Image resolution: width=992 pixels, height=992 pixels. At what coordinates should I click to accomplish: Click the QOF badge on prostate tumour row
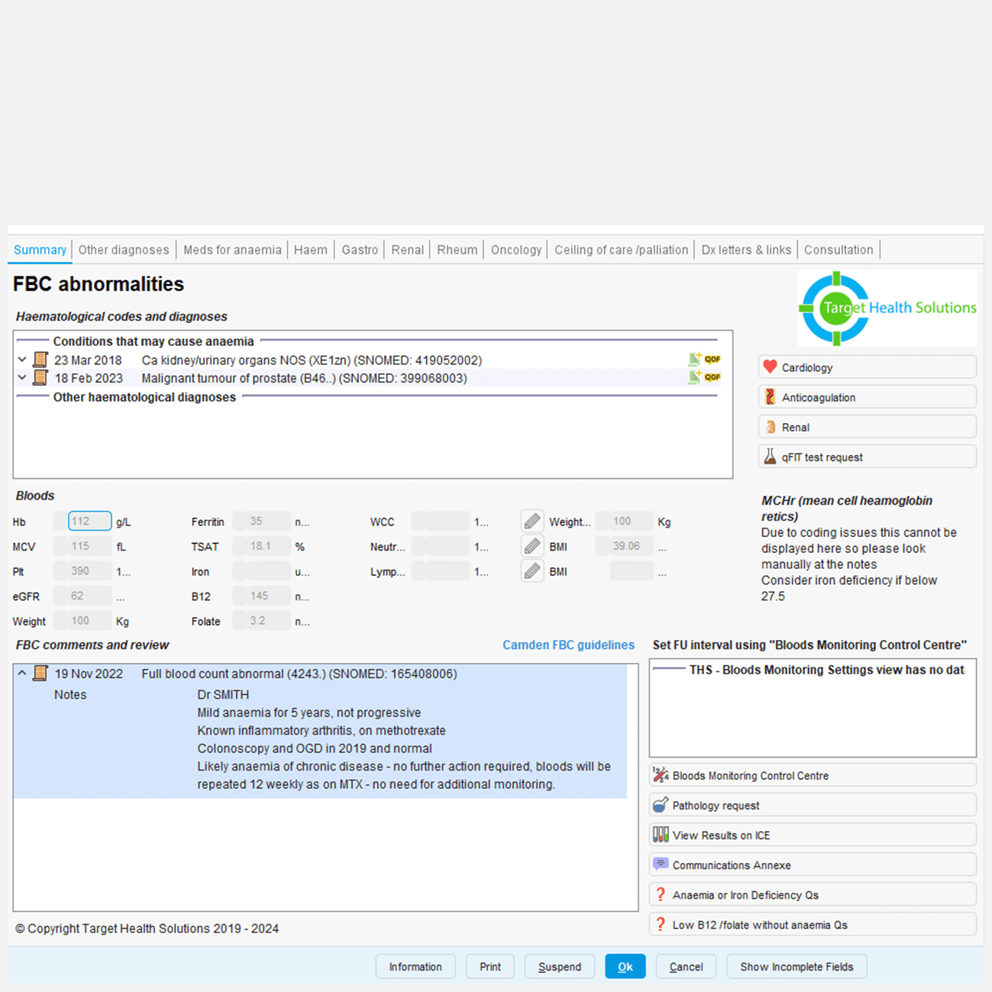712,377
